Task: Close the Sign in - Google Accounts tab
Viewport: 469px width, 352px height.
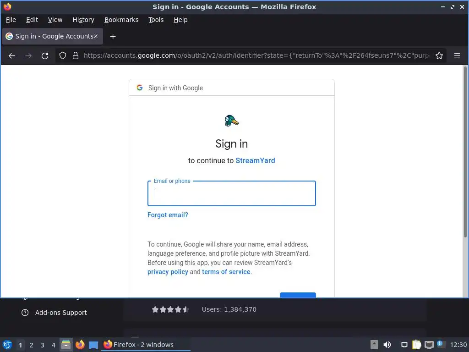Action: pos(96,36)
